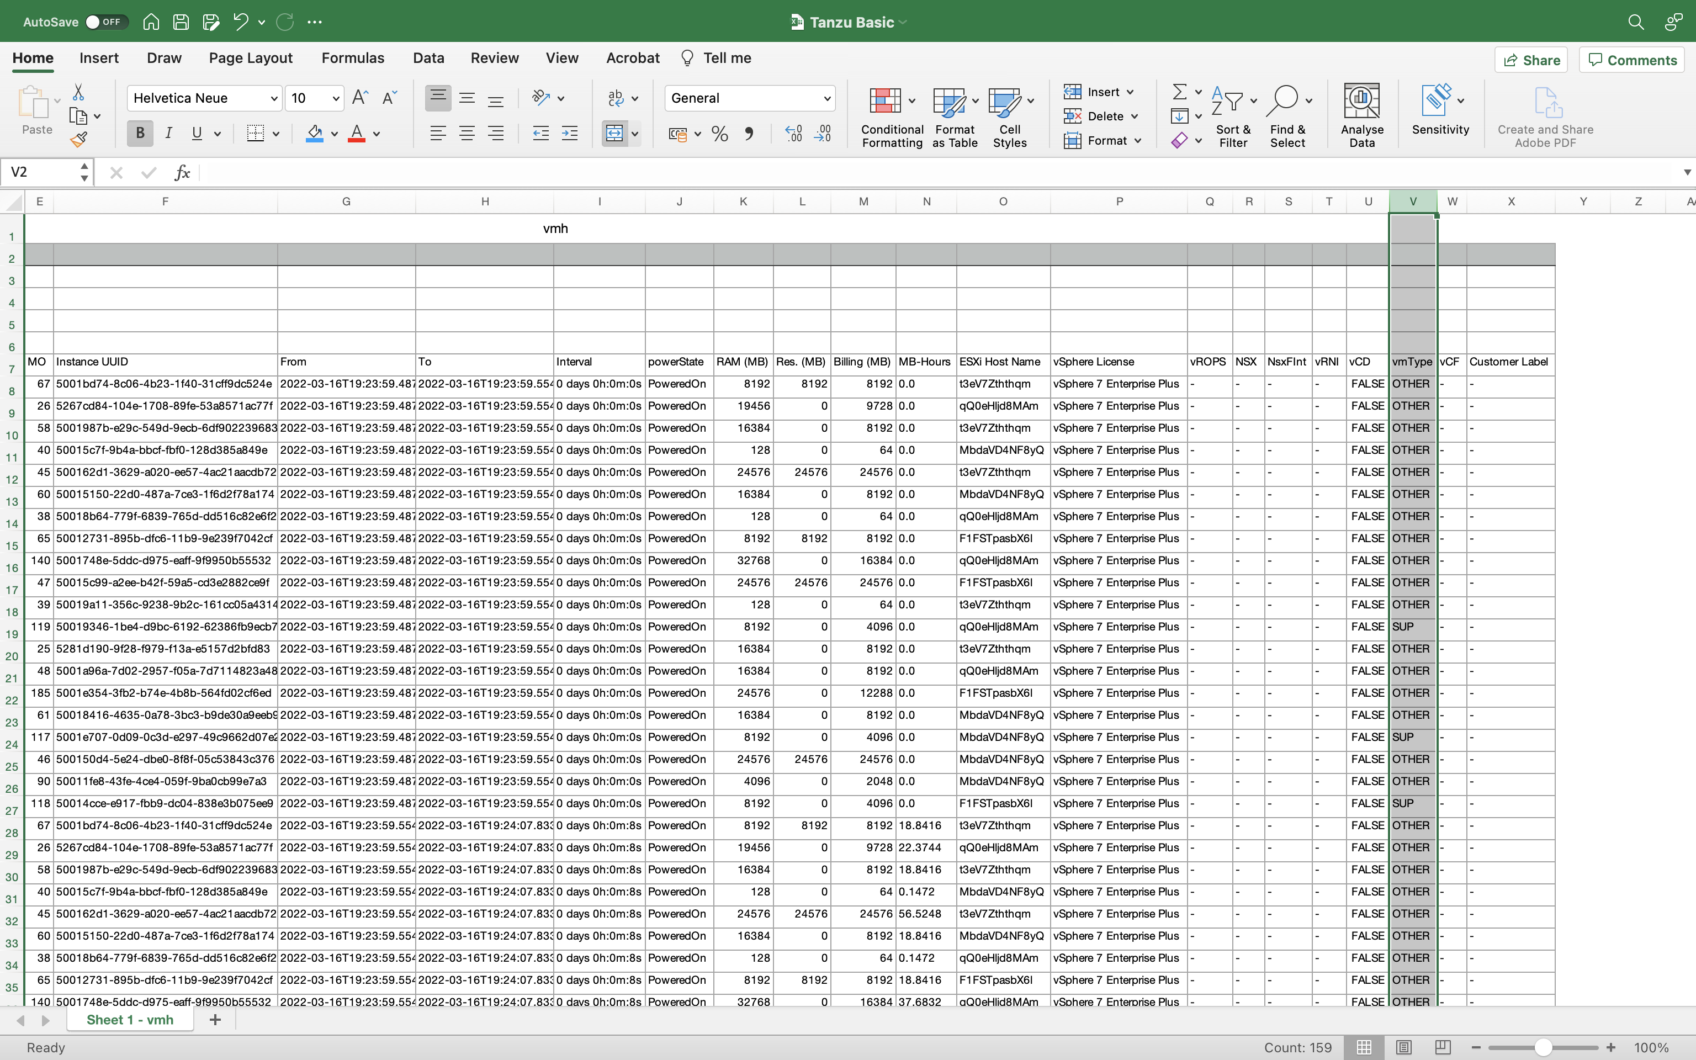Click the Percent Style icon

[x=719, y=133]
